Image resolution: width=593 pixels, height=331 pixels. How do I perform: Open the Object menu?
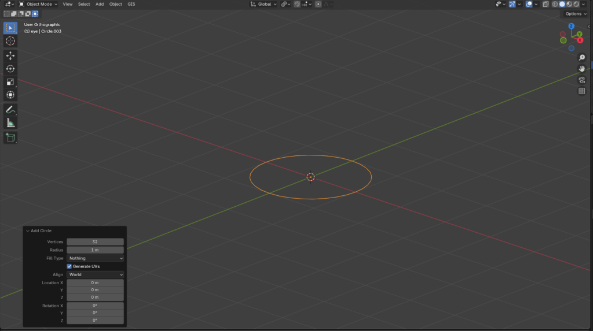pos(115,4)
